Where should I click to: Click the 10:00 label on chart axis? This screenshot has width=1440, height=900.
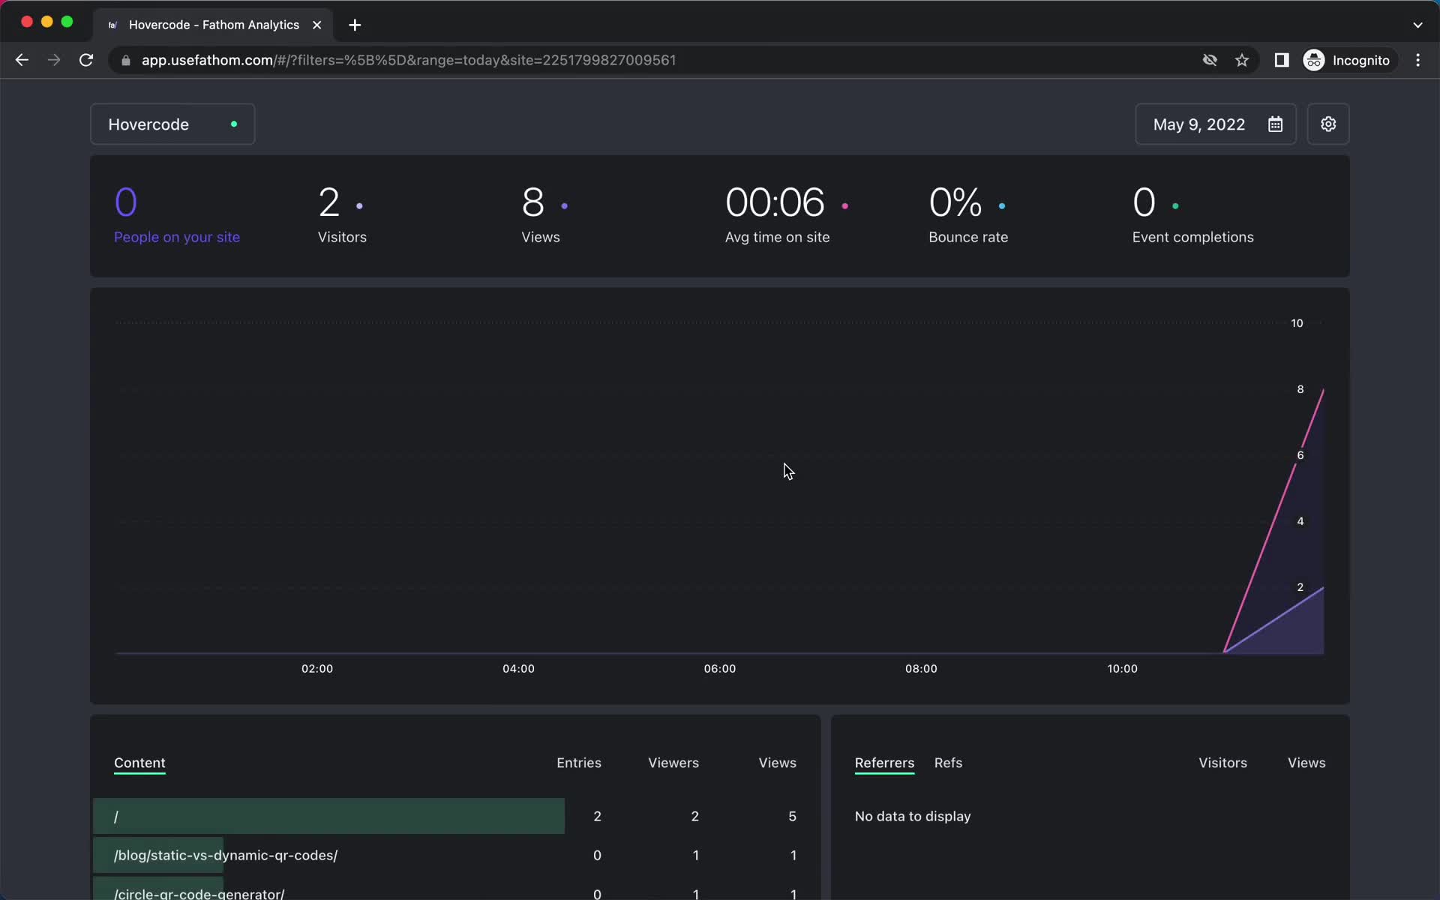pyautogui.click(x=1122, y=668)
